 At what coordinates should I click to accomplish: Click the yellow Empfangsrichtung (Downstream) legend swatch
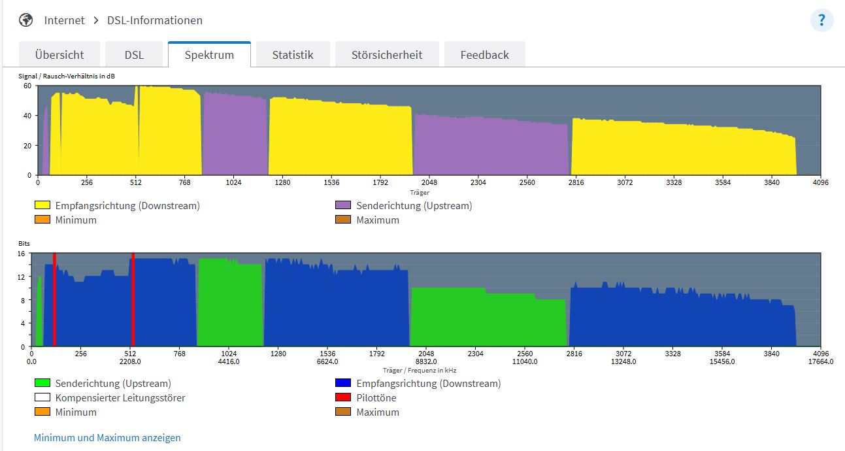click(42, 205)
